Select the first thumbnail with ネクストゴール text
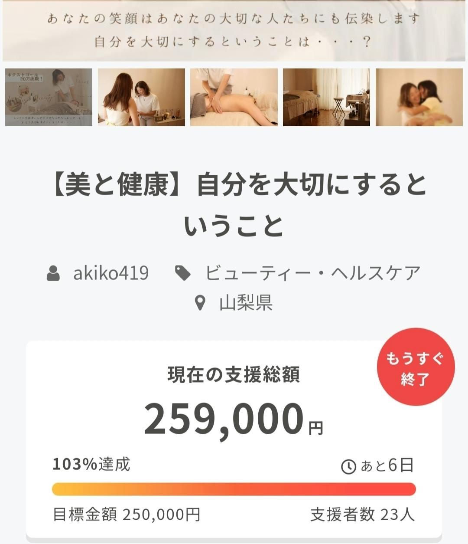 49,97
